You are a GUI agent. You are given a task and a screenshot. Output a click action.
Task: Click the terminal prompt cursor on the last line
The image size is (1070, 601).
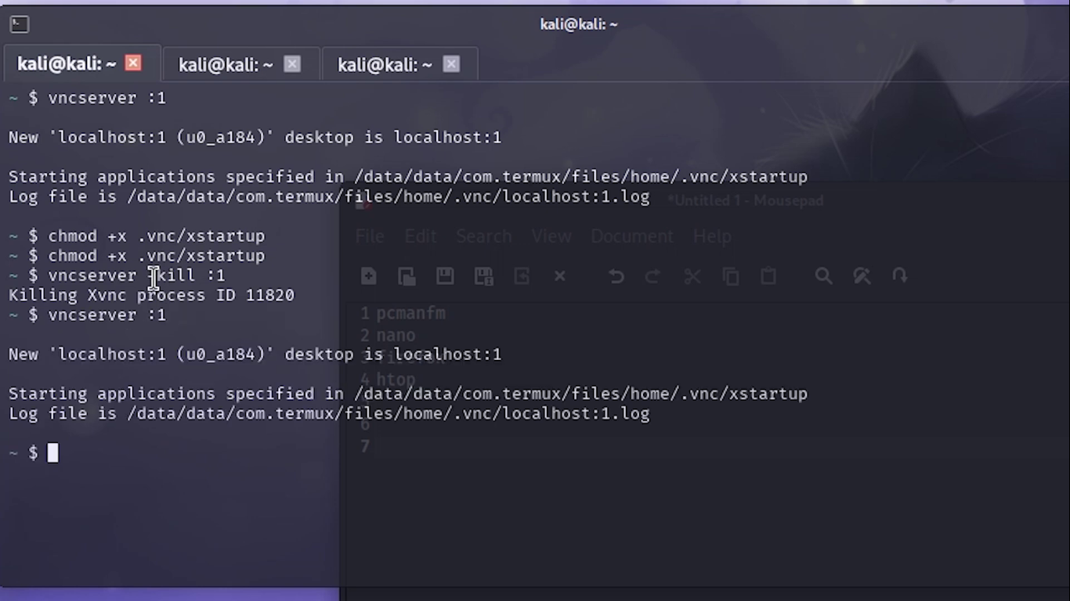coord(52,453)
